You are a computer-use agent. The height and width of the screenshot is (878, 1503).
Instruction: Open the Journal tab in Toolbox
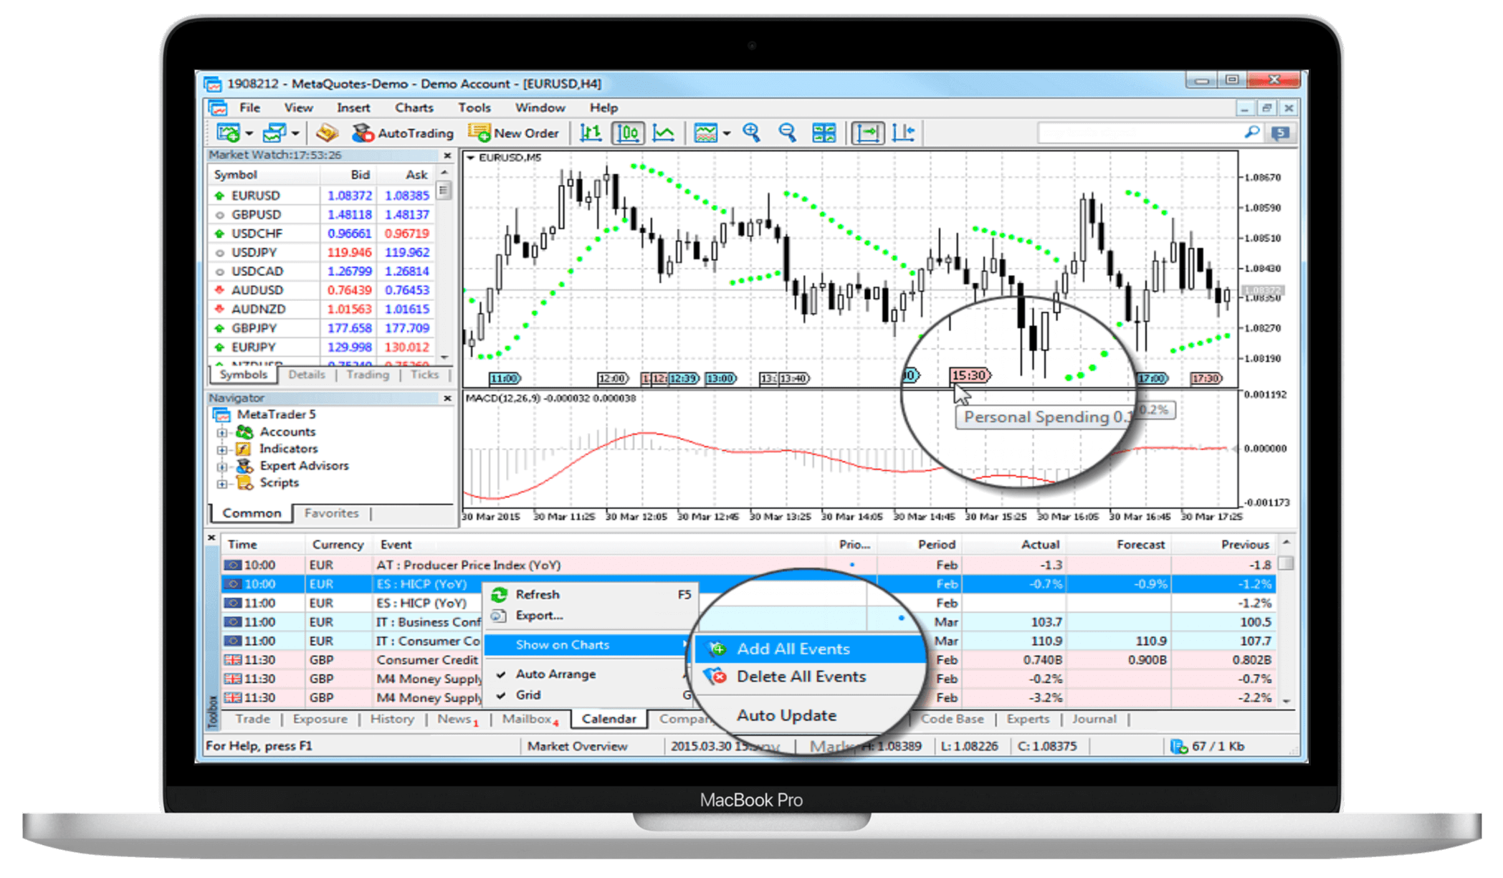[x=1094, y=719]
